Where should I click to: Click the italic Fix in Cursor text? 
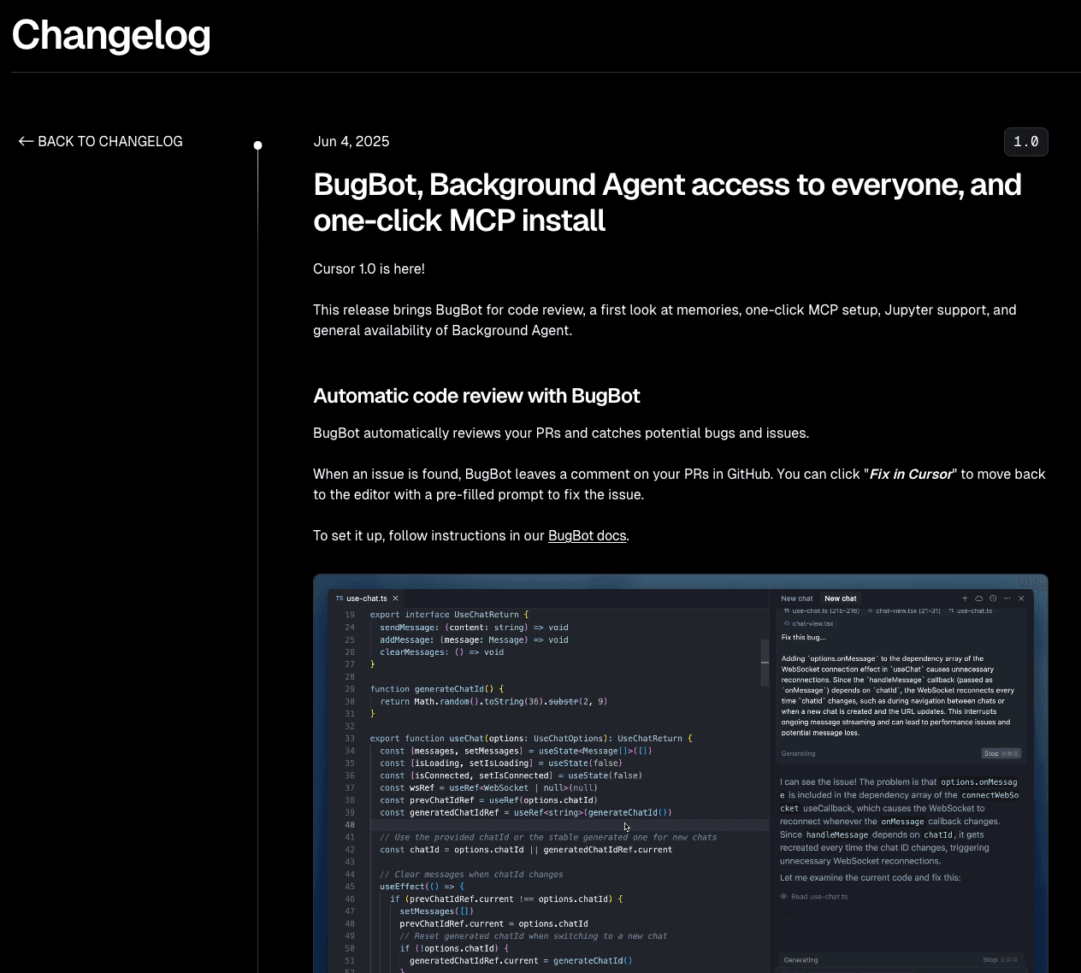pyautogui.click(x=910, y=474)
